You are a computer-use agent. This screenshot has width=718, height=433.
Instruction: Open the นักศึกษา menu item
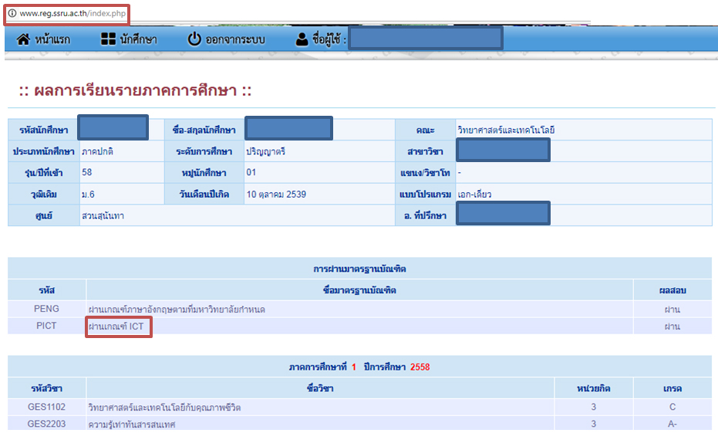coord(139,39)
